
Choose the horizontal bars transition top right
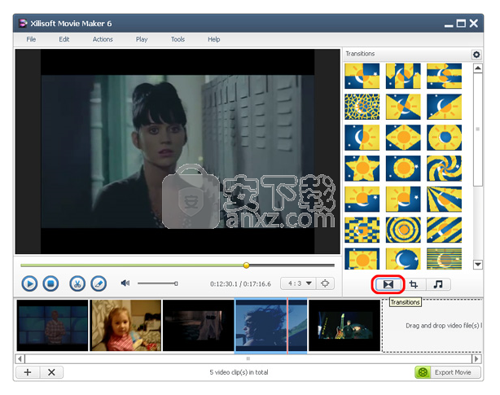(444, 76)
